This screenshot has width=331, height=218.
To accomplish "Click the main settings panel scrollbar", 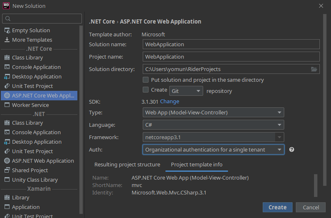I will [325, 100].
